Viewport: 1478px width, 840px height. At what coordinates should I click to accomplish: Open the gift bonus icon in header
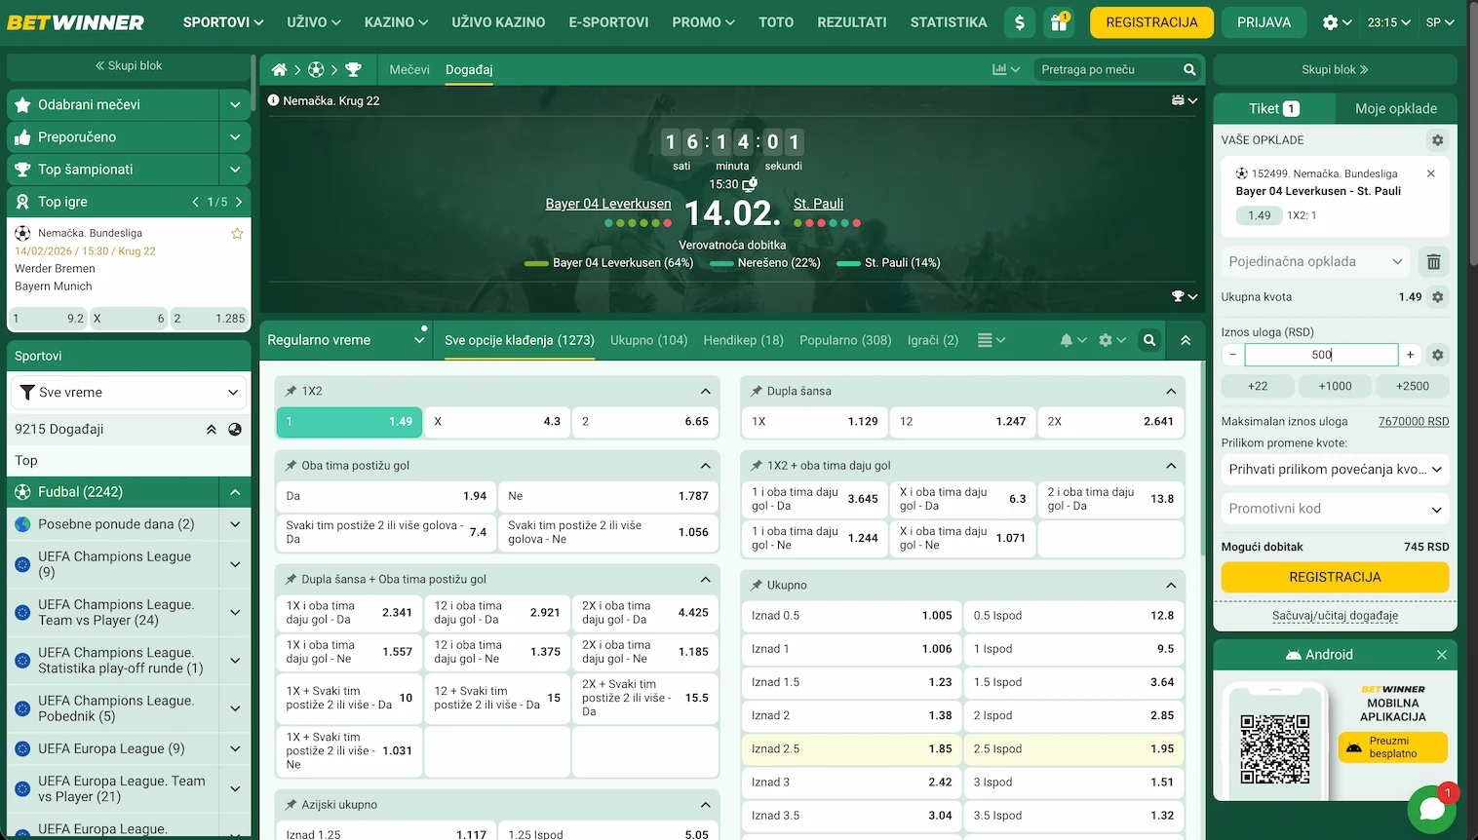coord(1059,22)
